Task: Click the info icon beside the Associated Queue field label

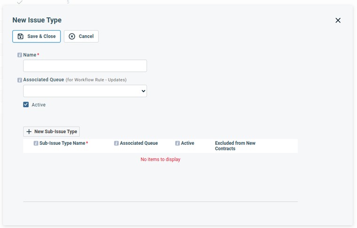Action: click(x=20, y=80)
